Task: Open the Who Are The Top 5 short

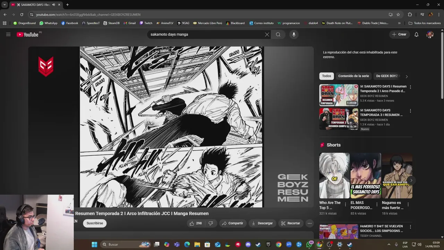Action: 334,176
